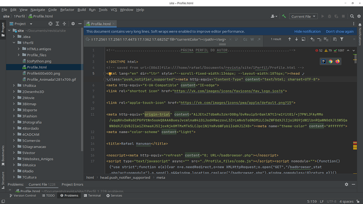The image size is (363, 204).
Task: Expand the 1Politica folder
Action: (x=14, y=86)
